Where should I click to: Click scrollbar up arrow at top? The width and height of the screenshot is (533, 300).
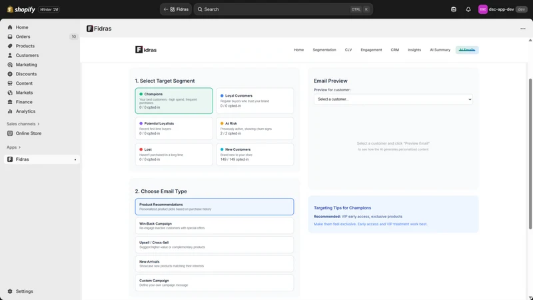(x=530, y=40)
